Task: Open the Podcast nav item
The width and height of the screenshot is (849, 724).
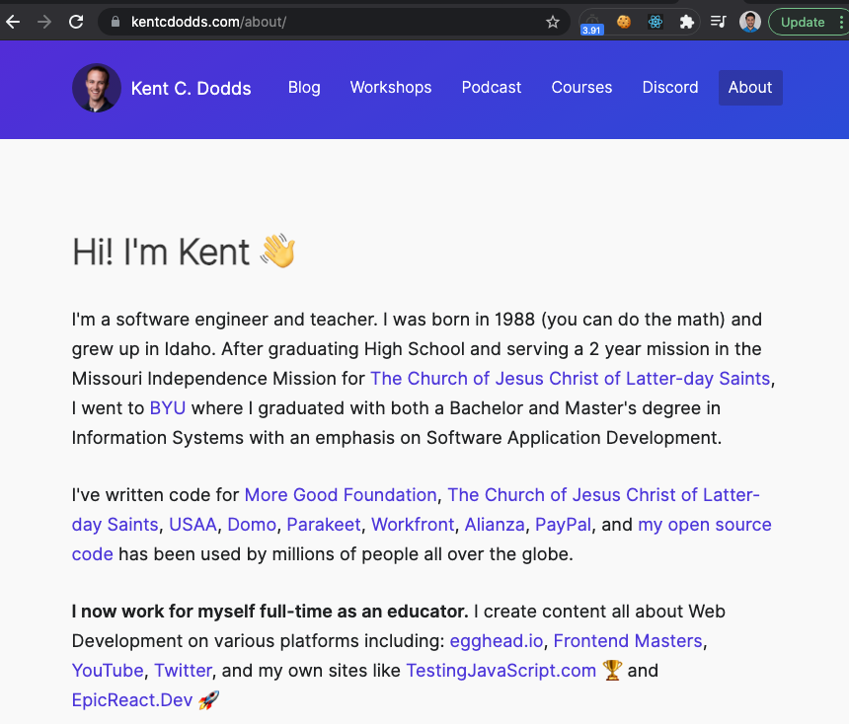Action: [491, 87]
